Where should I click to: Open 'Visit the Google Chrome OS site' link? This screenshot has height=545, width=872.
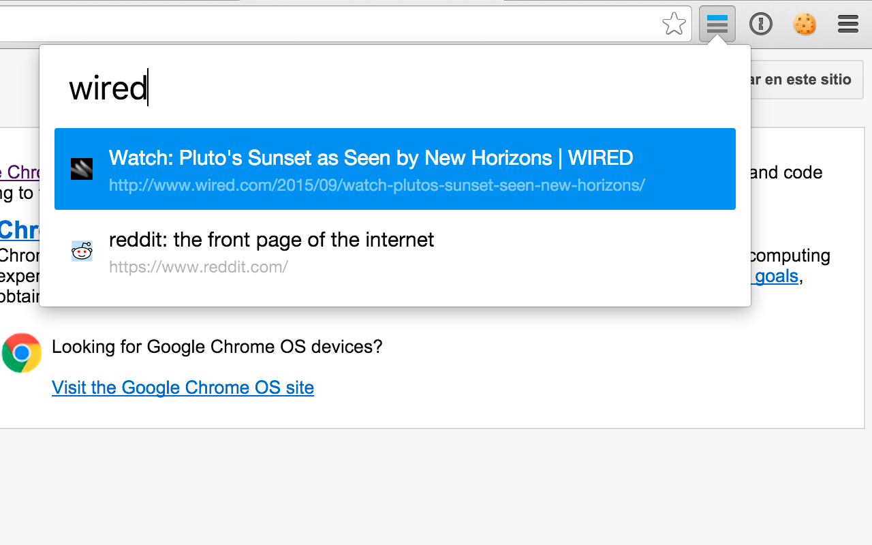183,388
